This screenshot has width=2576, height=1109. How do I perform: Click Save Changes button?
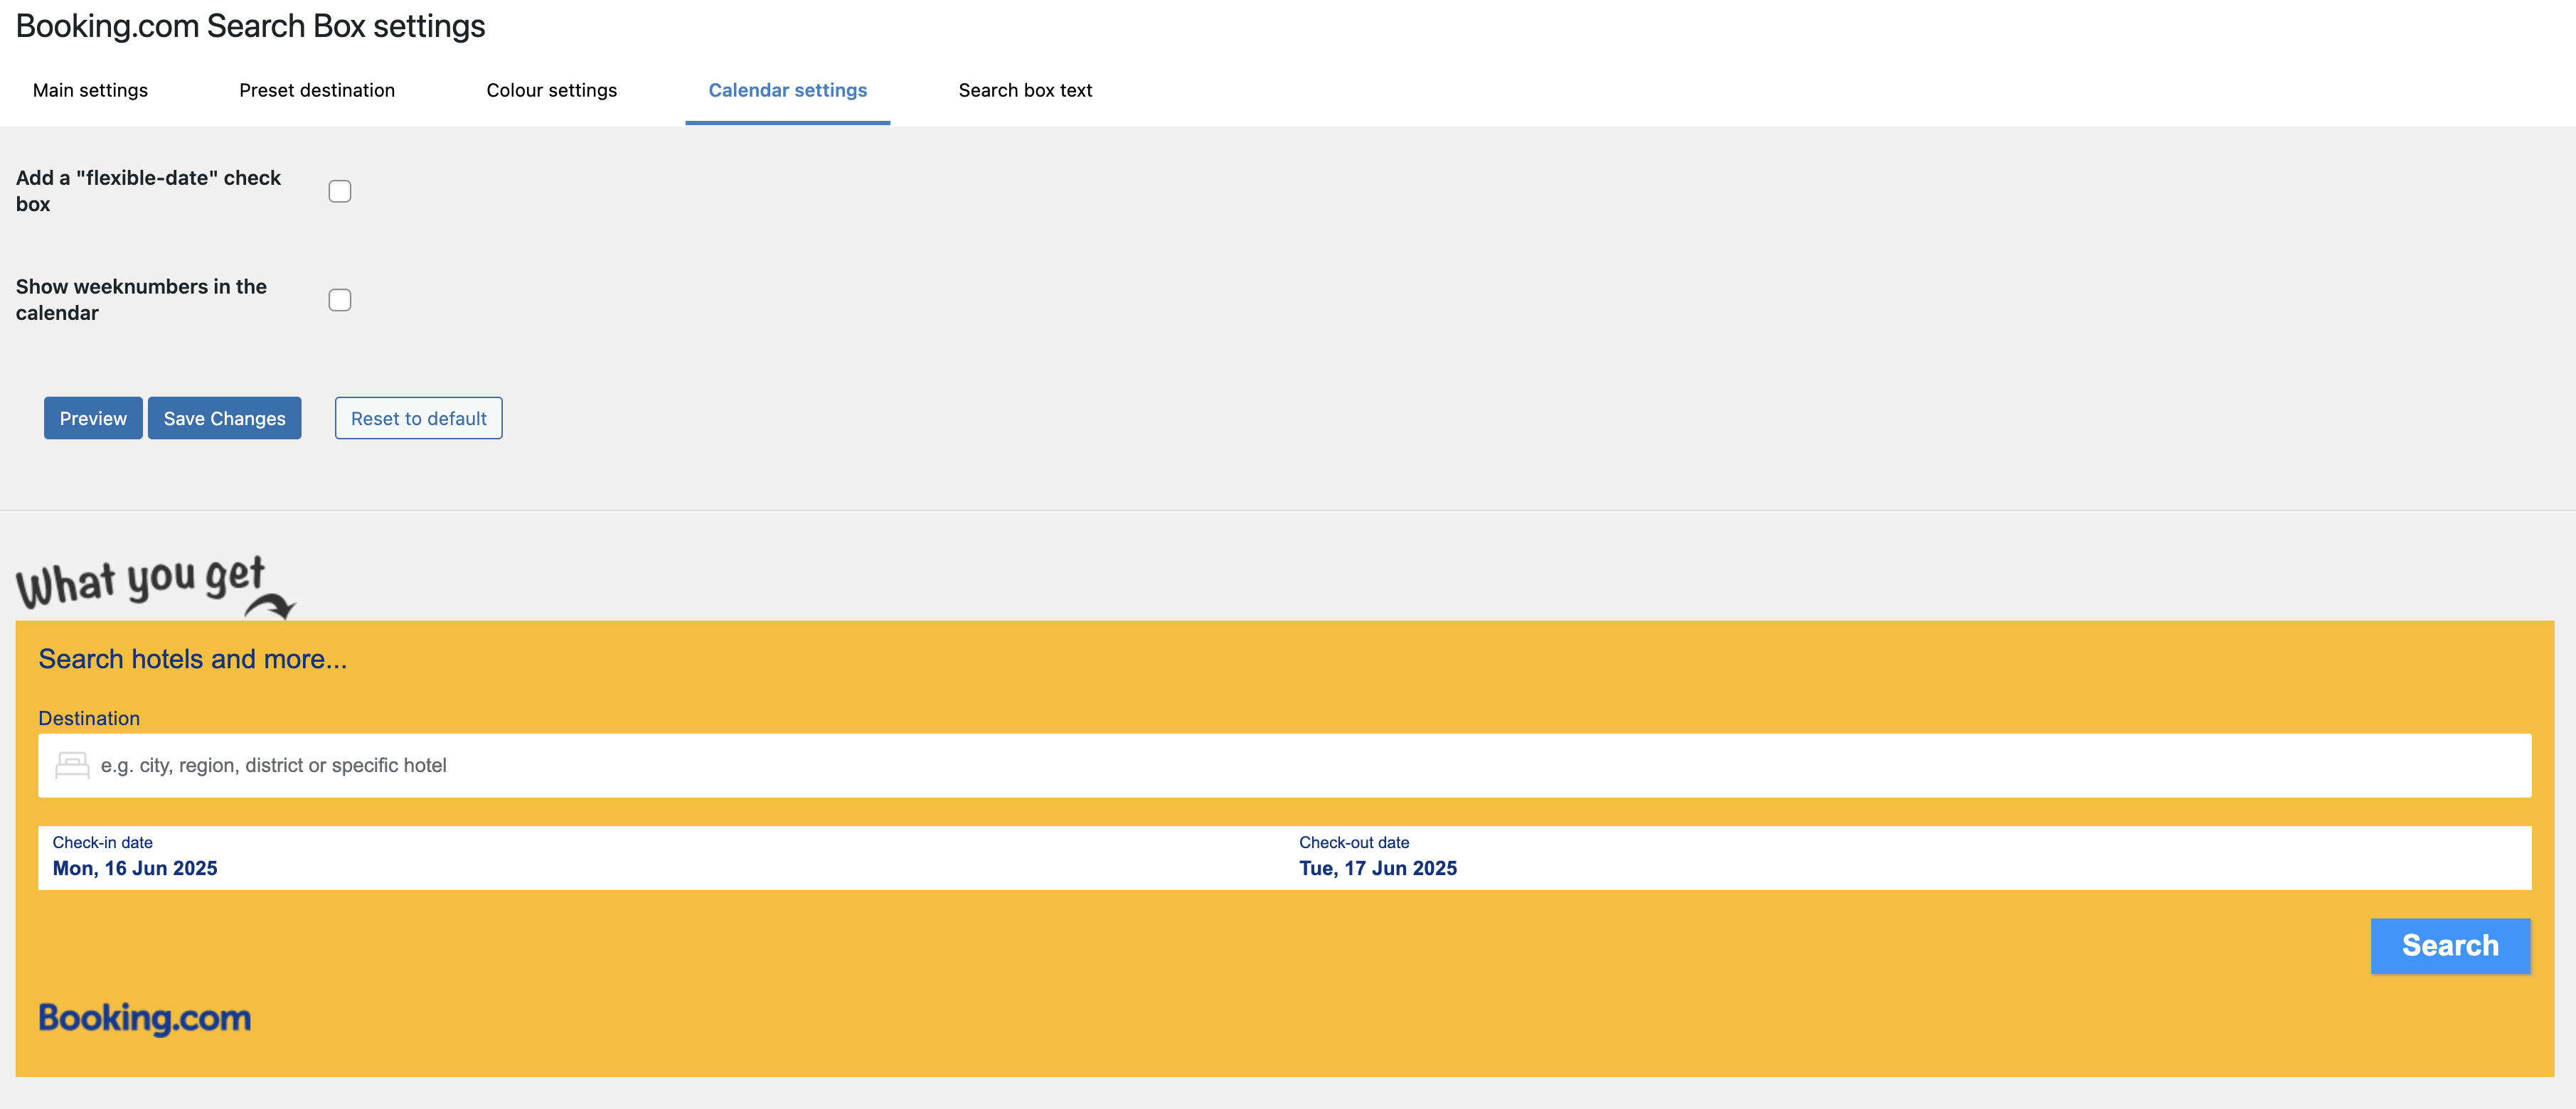225,418
